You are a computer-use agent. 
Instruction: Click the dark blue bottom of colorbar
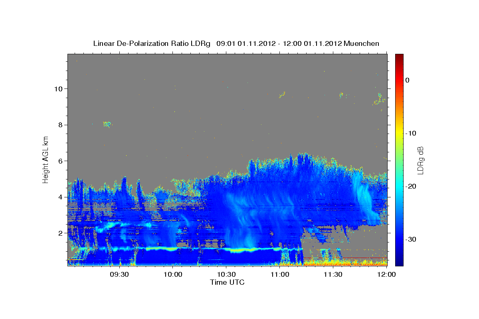tap(399, 261)
